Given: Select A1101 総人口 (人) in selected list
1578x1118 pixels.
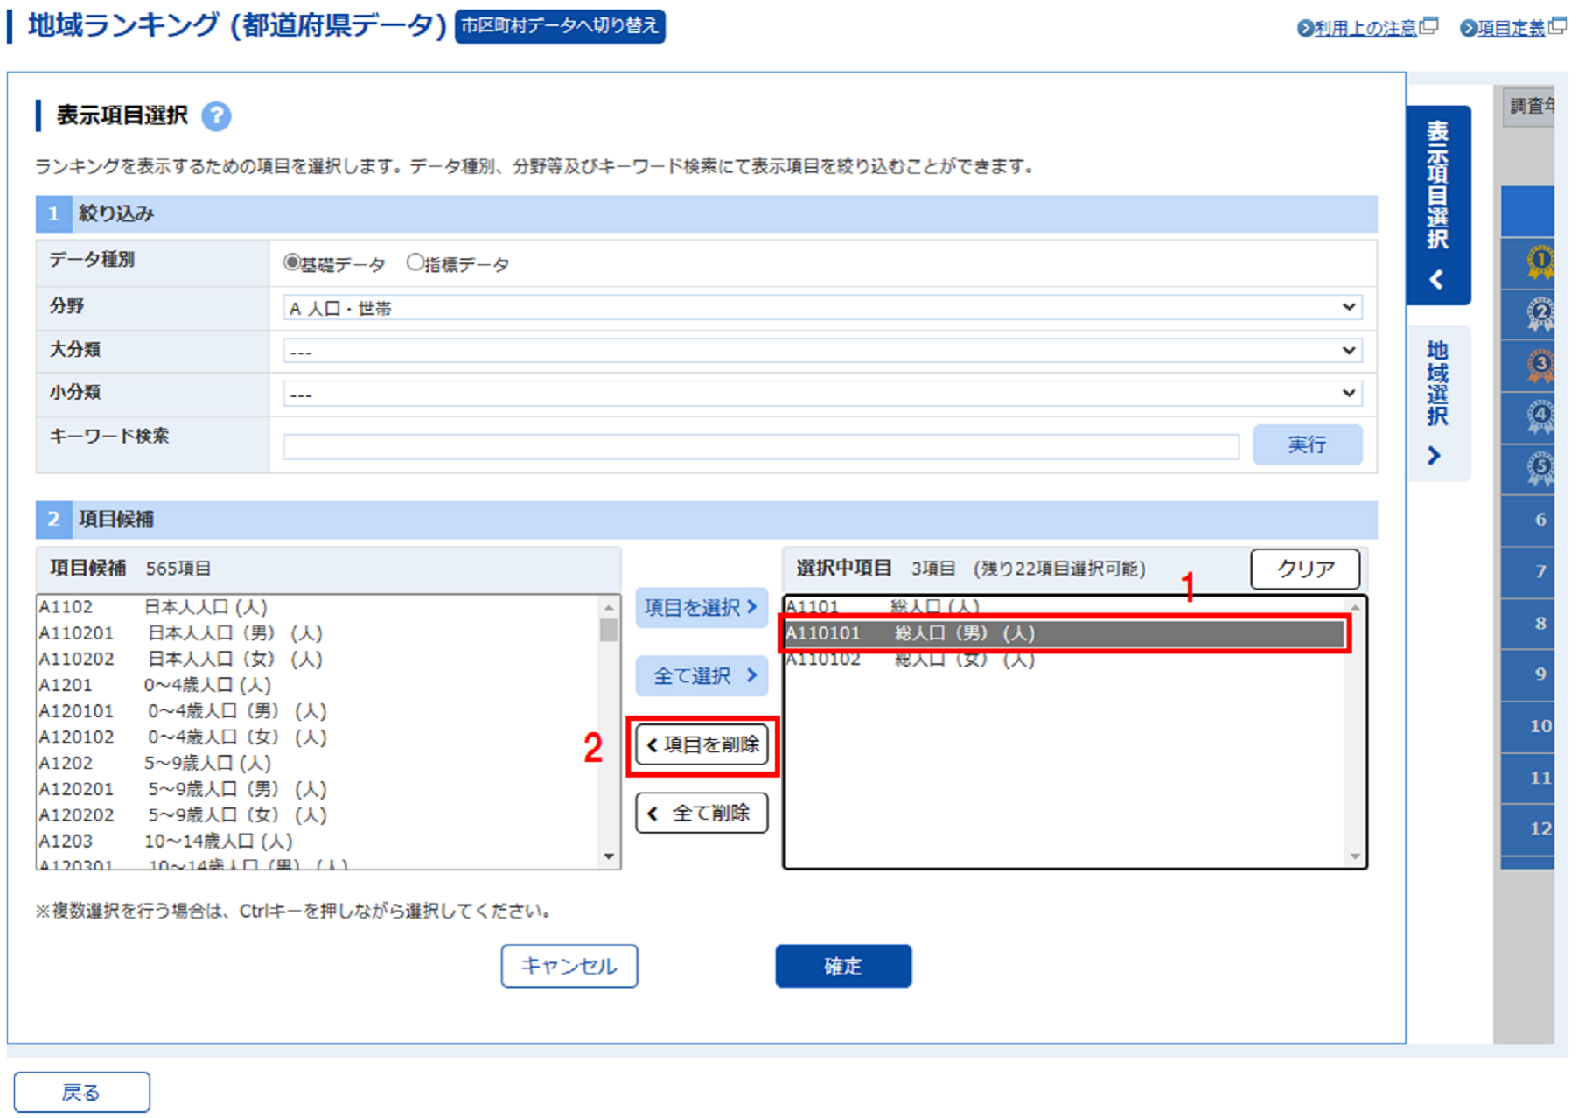Looking at the screenshot, I should [x=1065, y=606].
